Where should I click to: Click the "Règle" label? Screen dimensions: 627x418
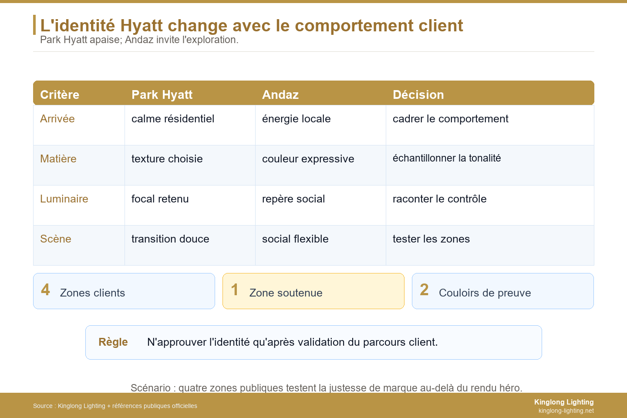[x=113, y=342]
